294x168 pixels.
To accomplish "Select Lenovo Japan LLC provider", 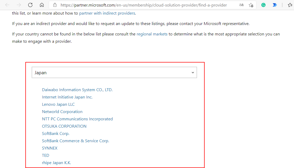I will 58,104.
